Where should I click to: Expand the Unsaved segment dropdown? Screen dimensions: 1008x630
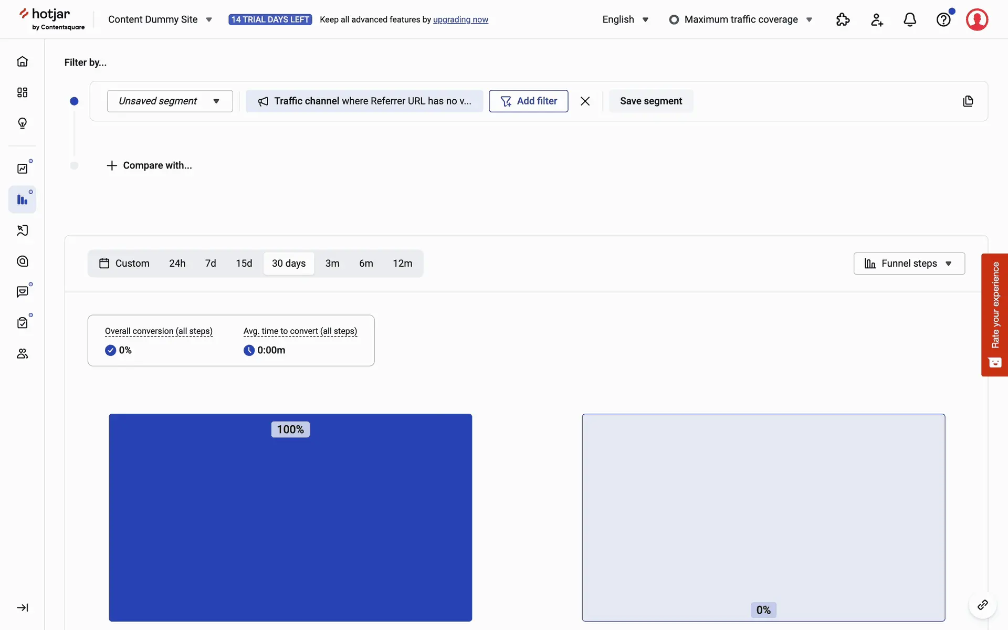coord(170,101)
